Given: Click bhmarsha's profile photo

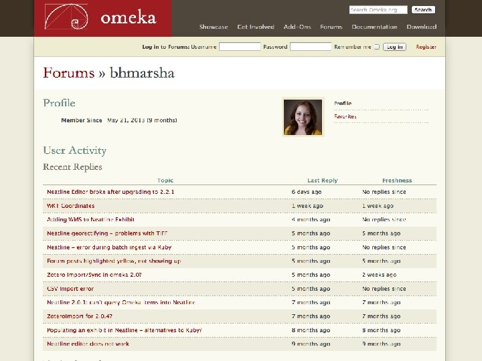Looking at the screenshot, I should [x=303, y=117].
